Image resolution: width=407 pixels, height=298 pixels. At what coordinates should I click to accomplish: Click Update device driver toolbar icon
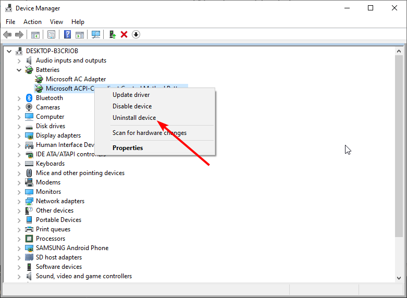point(113,34)
